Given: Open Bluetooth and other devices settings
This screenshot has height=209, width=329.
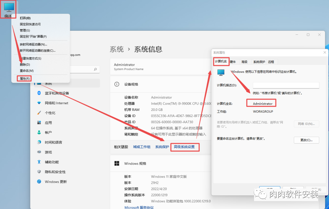Looking at the screenshot, I should point(57,93).
